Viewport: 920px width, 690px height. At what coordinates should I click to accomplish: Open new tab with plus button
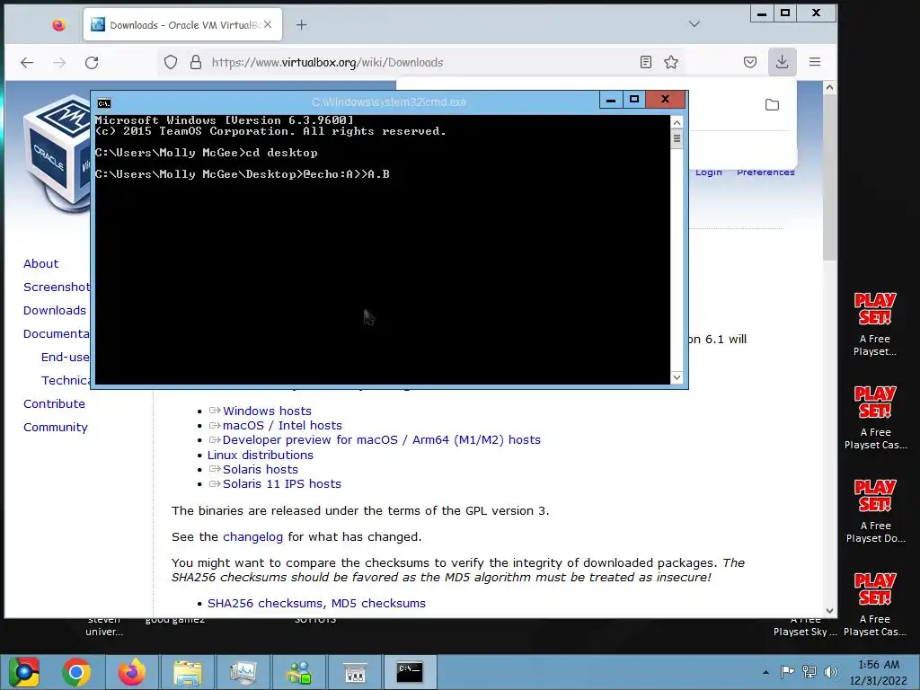pyautogui.click(x=301, y=24)
